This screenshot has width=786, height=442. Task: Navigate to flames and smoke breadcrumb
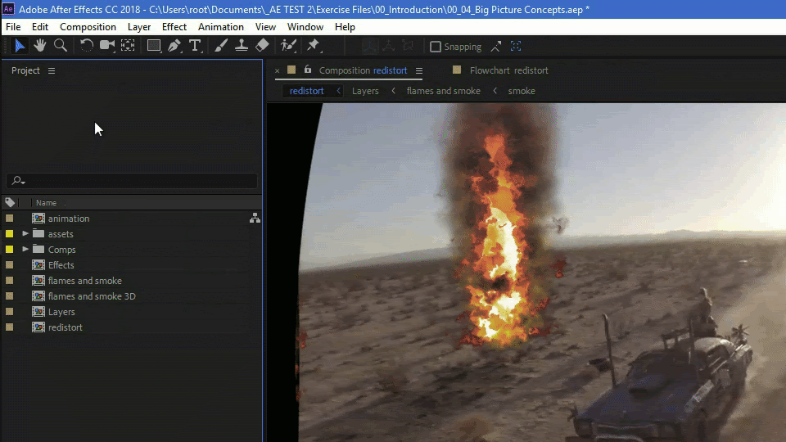pyautogui.click(x=443, y=91)
